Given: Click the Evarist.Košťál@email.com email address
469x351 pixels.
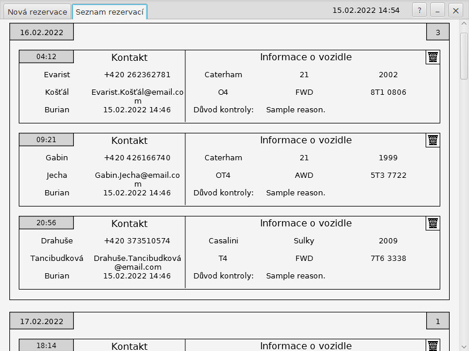Looking at the screenshot, I should (137, 96).
